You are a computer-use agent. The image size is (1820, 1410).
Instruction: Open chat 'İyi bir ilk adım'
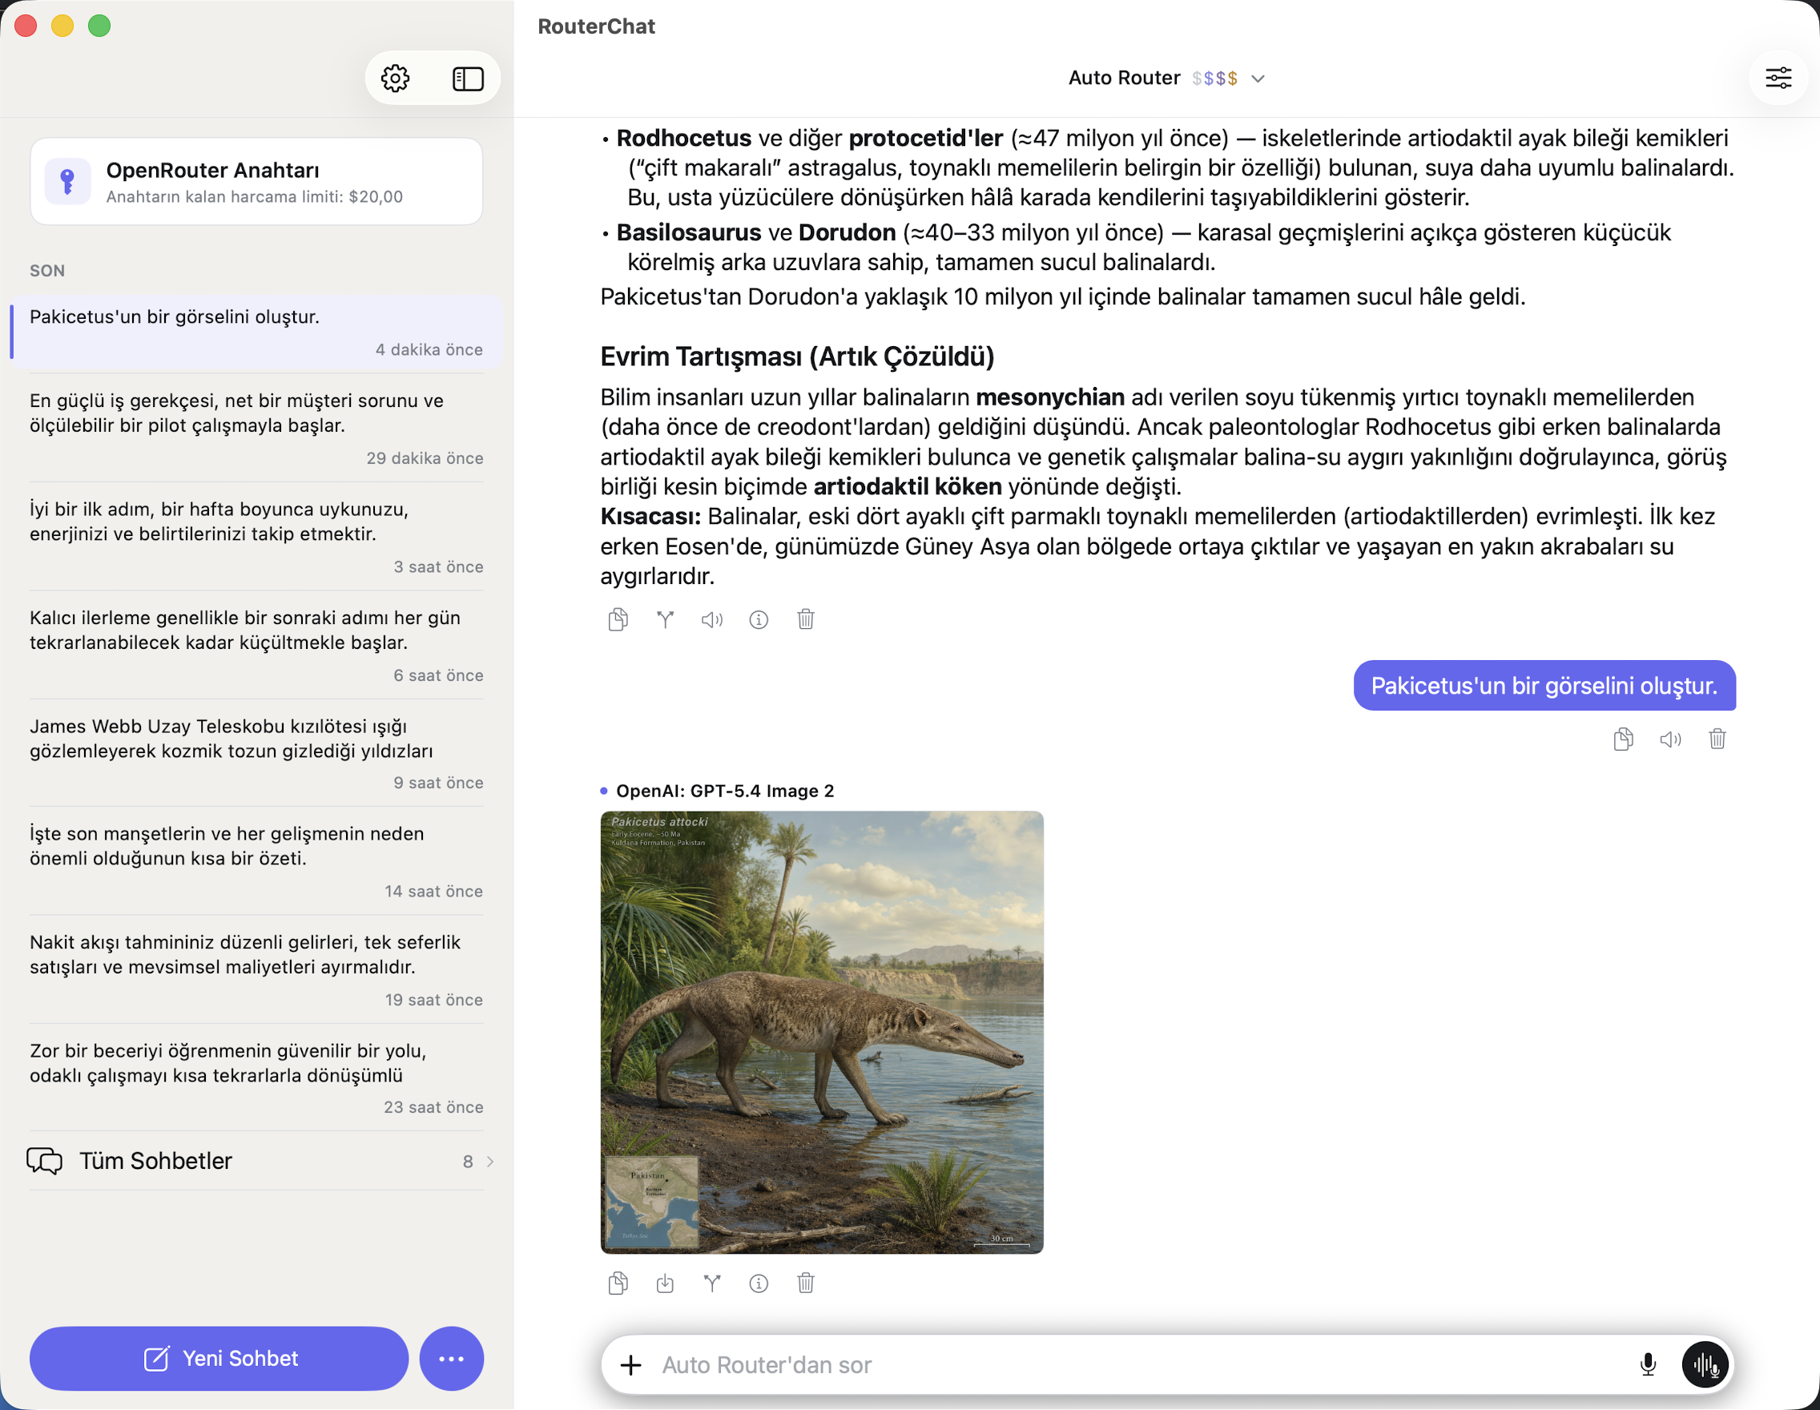click(x=256, y=537)
